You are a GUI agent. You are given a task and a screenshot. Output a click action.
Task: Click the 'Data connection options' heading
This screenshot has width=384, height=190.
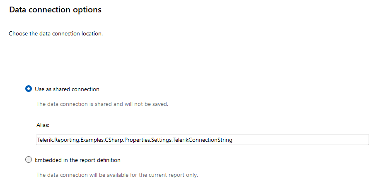click(55, 9)
